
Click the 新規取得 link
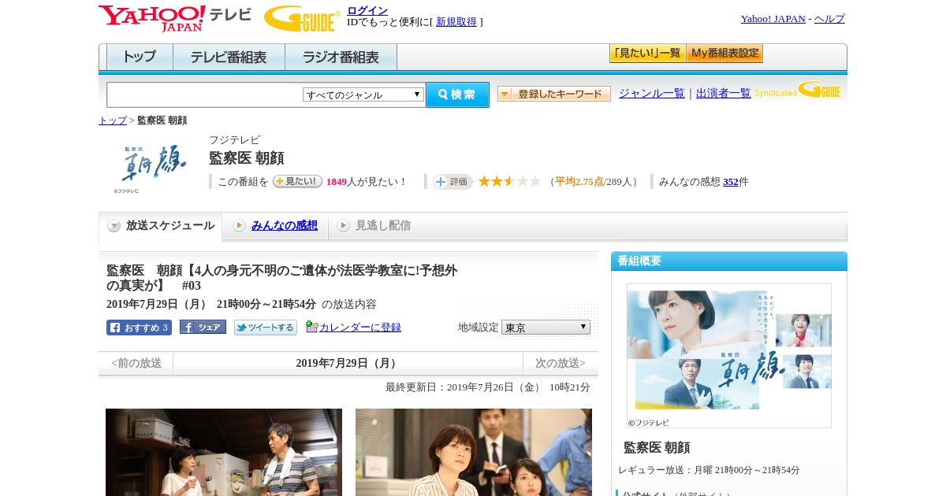(x=456, y=22)
